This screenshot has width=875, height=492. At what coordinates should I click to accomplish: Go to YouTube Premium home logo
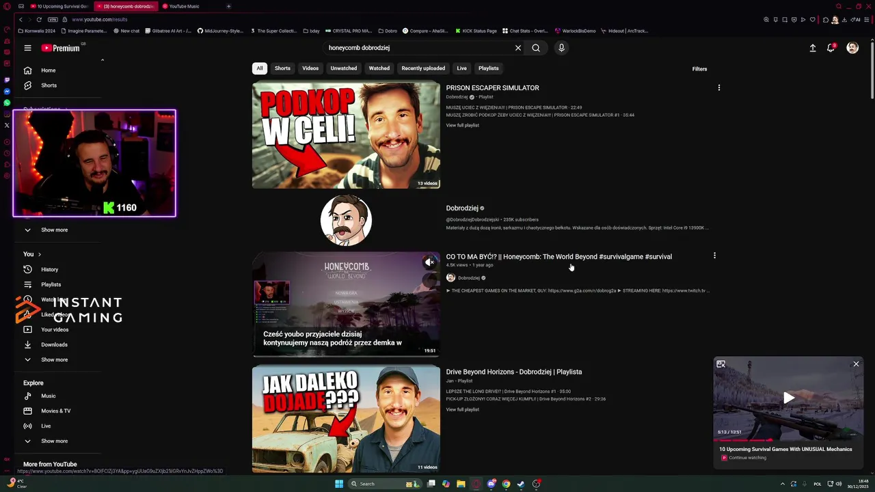coord(62,48)
